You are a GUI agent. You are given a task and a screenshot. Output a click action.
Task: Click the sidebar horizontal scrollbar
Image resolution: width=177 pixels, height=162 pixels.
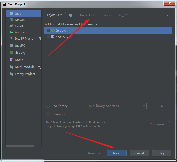20,146
